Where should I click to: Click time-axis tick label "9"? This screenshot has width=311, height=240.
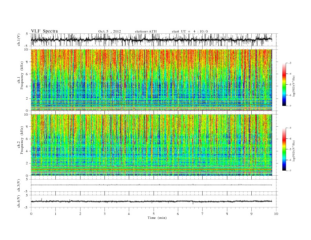coord(251,214)
